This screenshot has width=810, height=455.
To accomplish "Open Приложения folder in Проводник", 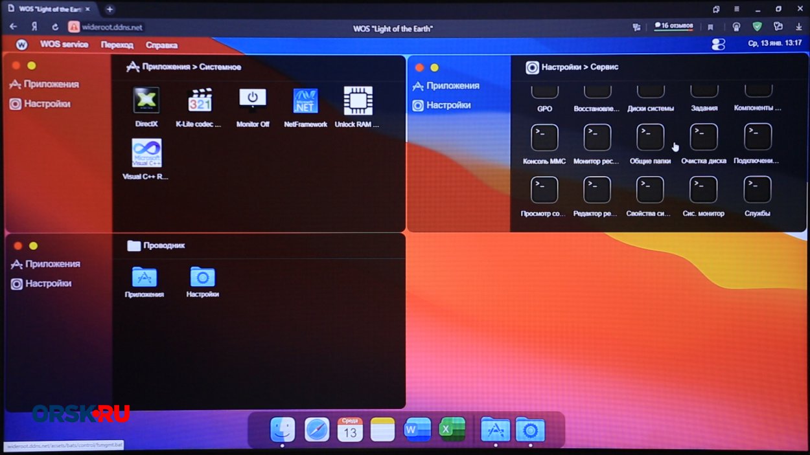I will point(145,278).
